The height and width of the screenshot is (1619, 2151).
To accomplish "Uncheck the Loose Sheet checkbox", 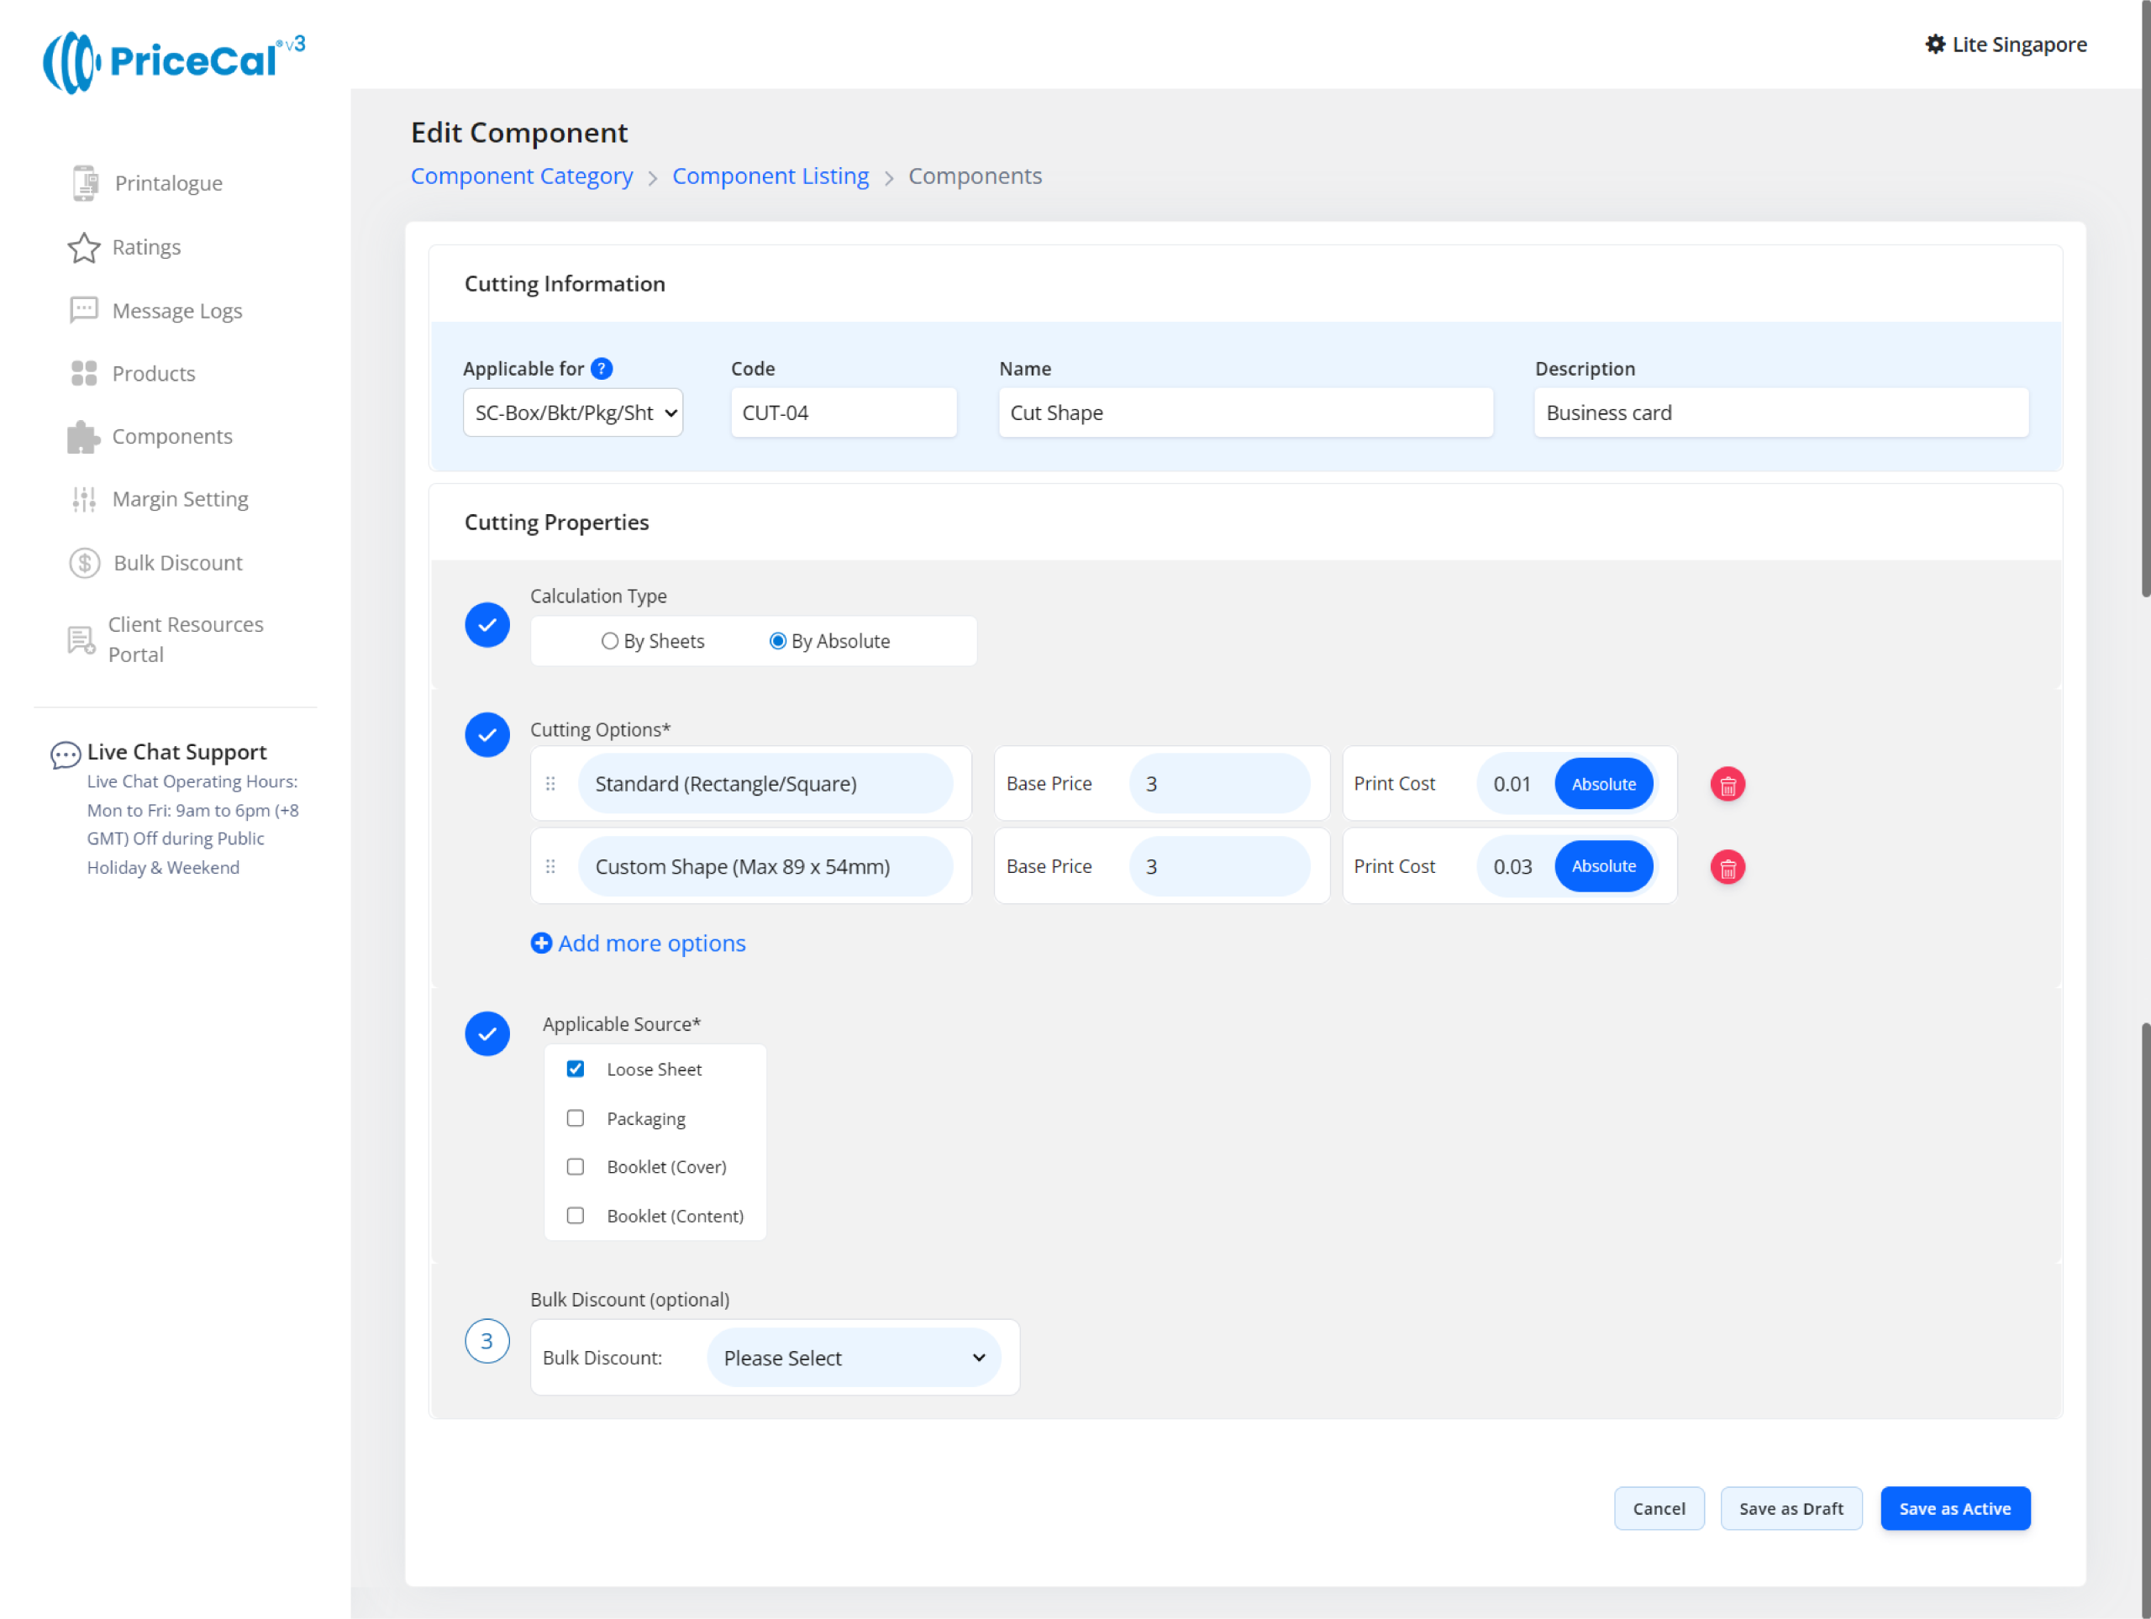I will [x=576, y=1070].
